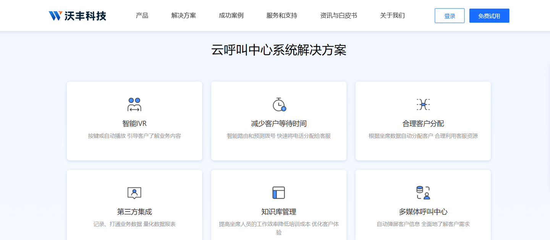Click the 多媒体呼叫中心 database icon
Image resolution: width=550 pixels, height=240 pixels.
click(x=423, y=193)
